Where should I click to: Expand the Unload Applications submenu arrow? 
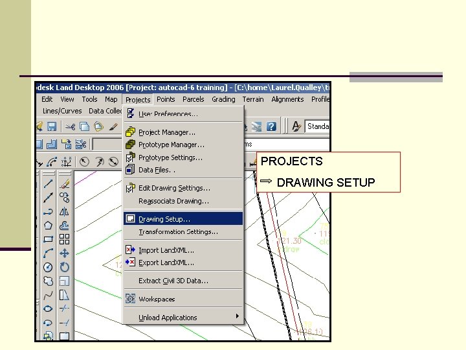(x=237, y=316)
